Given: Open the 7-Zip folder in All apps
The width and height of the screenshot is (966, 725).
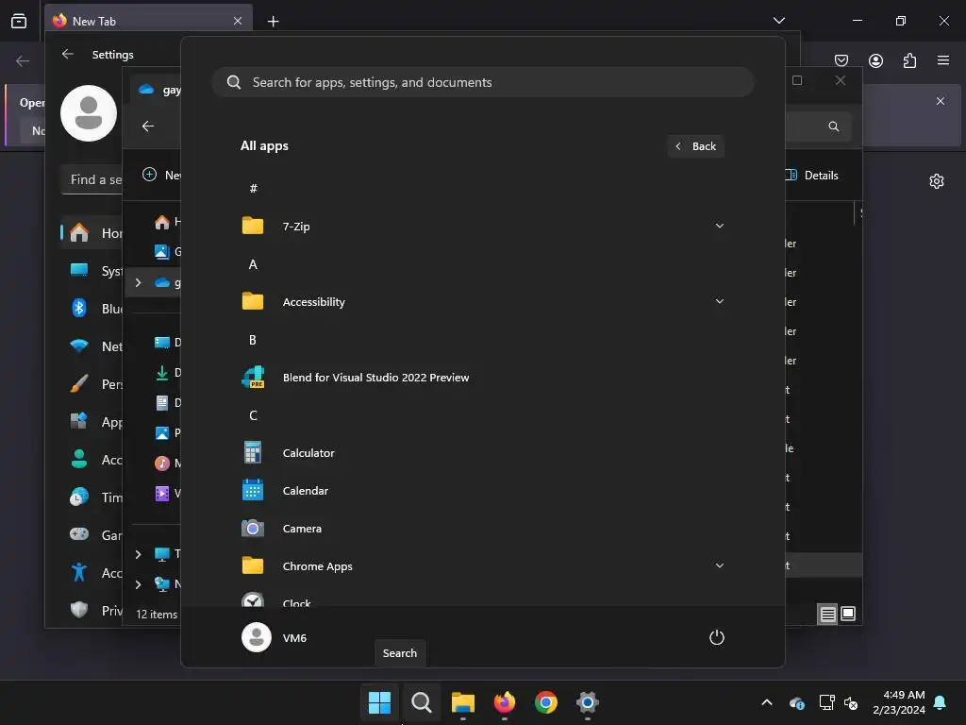Looking at the screenshot, I should 482,227.
